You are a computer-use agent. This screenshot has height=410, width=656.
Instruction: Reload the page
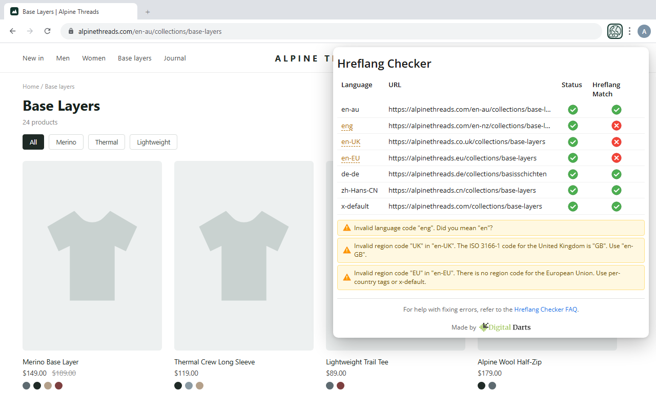47,31
